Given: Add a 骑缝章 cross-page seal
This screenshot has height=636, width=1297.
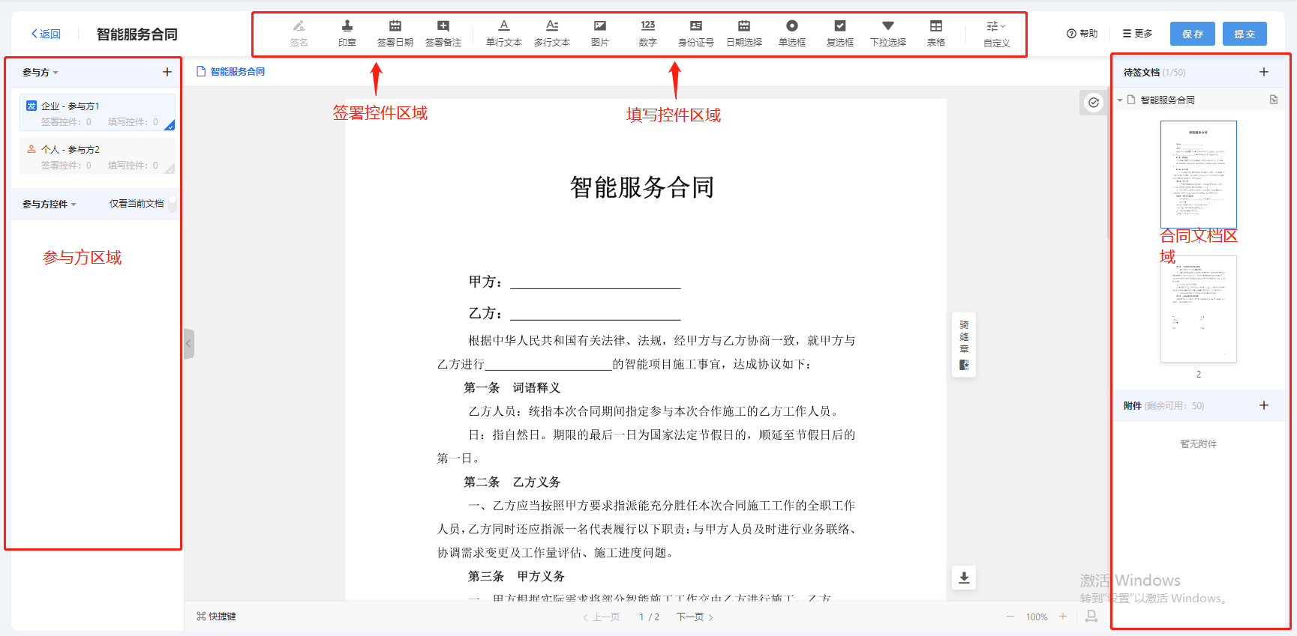Looking at the screenshot, I should pos(964,345).
